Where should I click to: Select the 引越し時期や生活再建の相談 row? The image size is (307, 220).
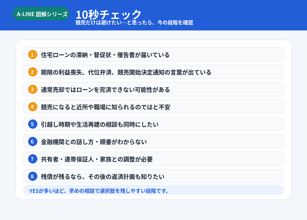(153, 124)
